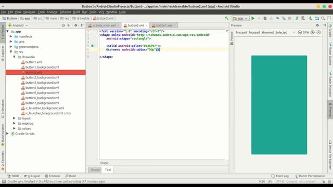Click the Apply Changes lightning icon
The width and height of the screenshot is (333, 187).
pyautogui.click(x=259, y=19)
